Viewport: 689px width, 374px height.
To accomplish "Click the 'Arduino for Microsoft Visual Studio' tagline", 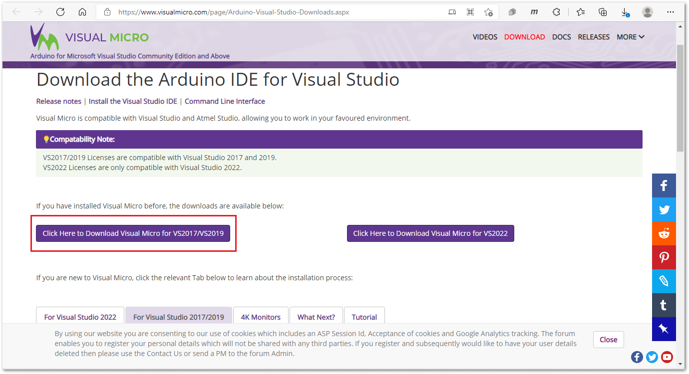I will [x=130, y=56].
